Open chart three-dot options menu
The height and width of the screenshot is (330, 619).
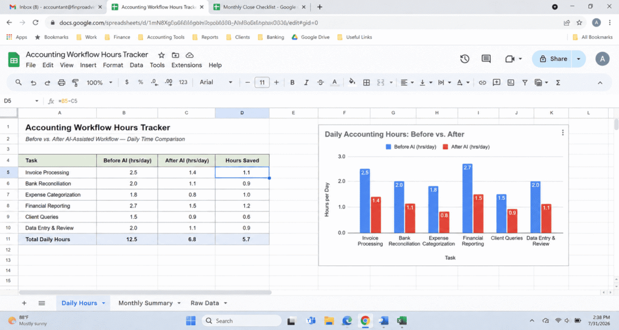563,133
